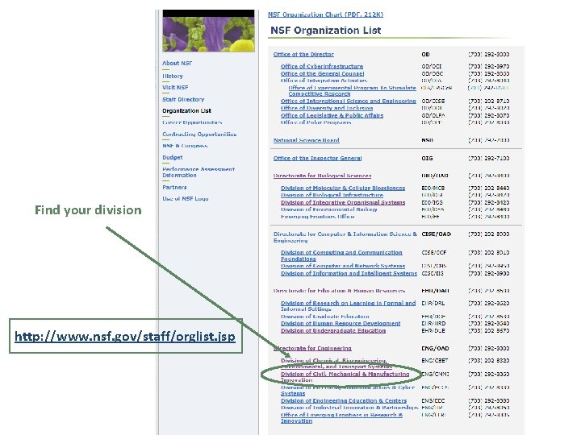
Task: Click the ENG/OAD abbreviation text
Action: [435, 349]
